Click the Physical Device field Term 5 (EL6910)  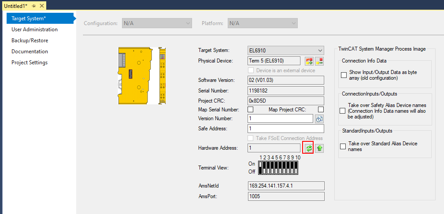(274, 61)
